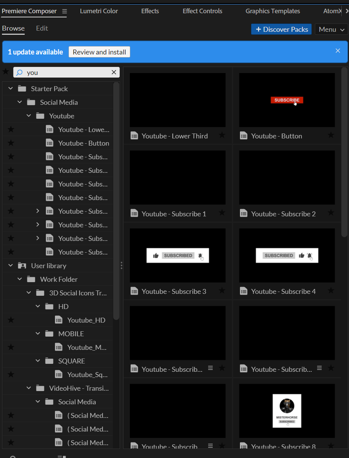Dismiss the update available banner
This screenshot has width=349, height=458.
[x=338, y=50]
